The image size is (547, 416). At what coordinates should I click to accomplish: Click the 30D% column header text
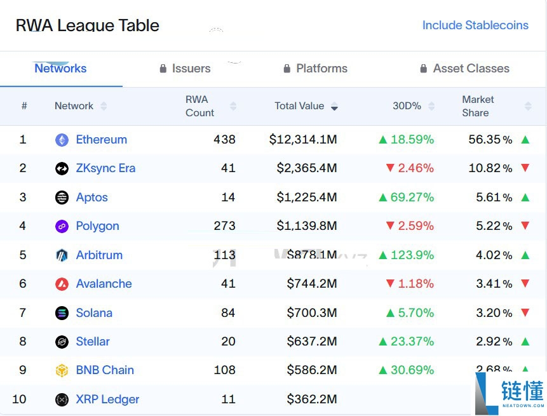tap(407, 106)
